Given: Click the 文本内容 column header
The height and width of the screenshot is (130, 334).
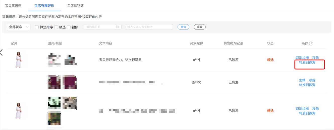Looking at the screenshot, I should pyautogui.click(x=105, y=43).
